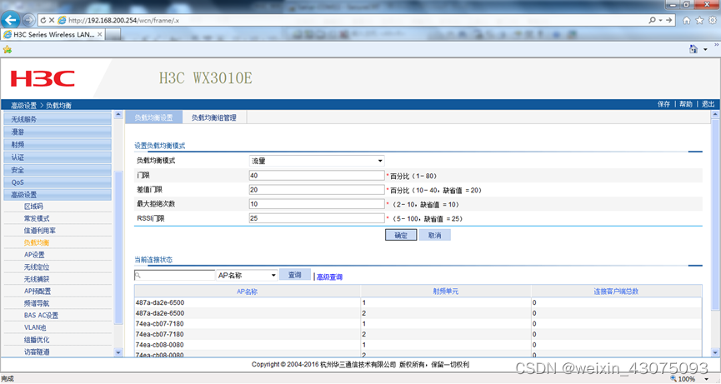Click 帮助 in the top bar
This screenshot has width=721, height=384.
pos(686,104)
